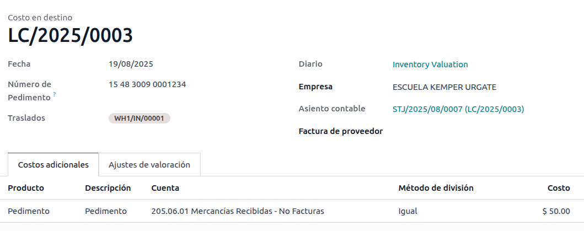Click the WH1/IN/00001 transfer tag

(140, 118)
